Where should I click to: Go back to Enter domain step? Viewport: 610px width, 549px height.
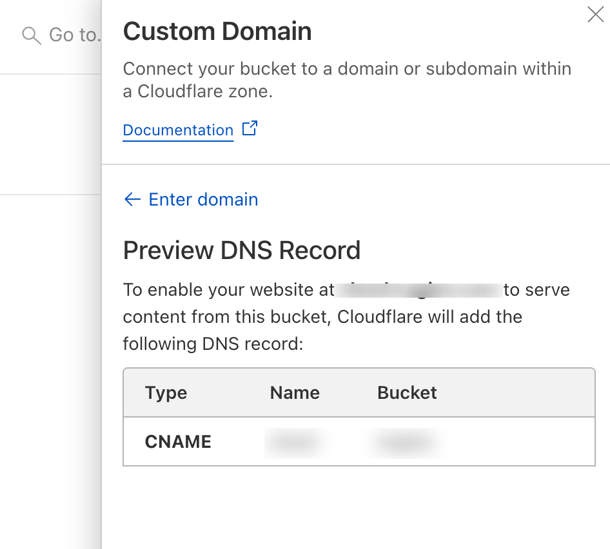[x=203, y=200]
